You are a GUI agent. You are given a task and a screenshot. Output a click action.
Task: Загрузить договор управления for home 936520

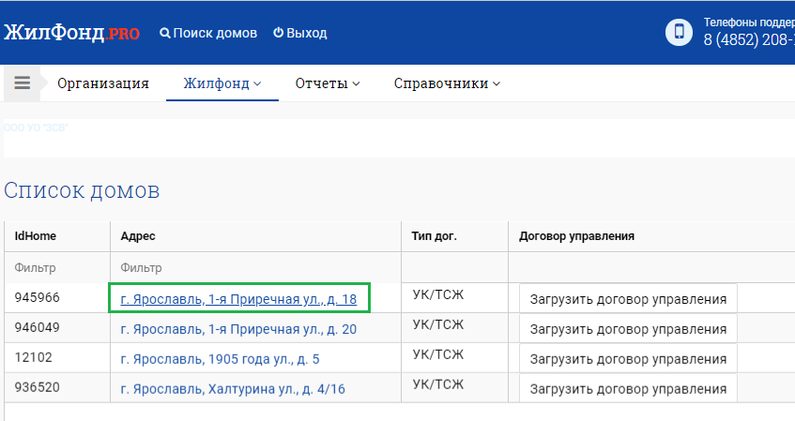pos(628,389)
